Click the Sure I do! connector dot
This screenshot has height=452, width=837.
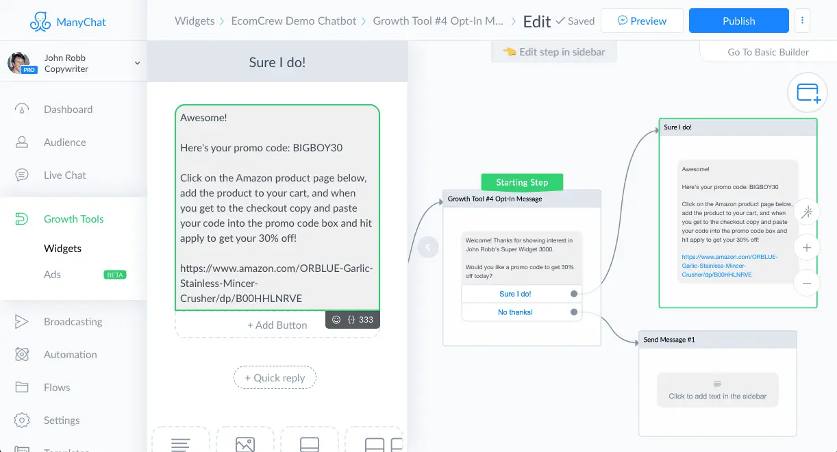574,294
